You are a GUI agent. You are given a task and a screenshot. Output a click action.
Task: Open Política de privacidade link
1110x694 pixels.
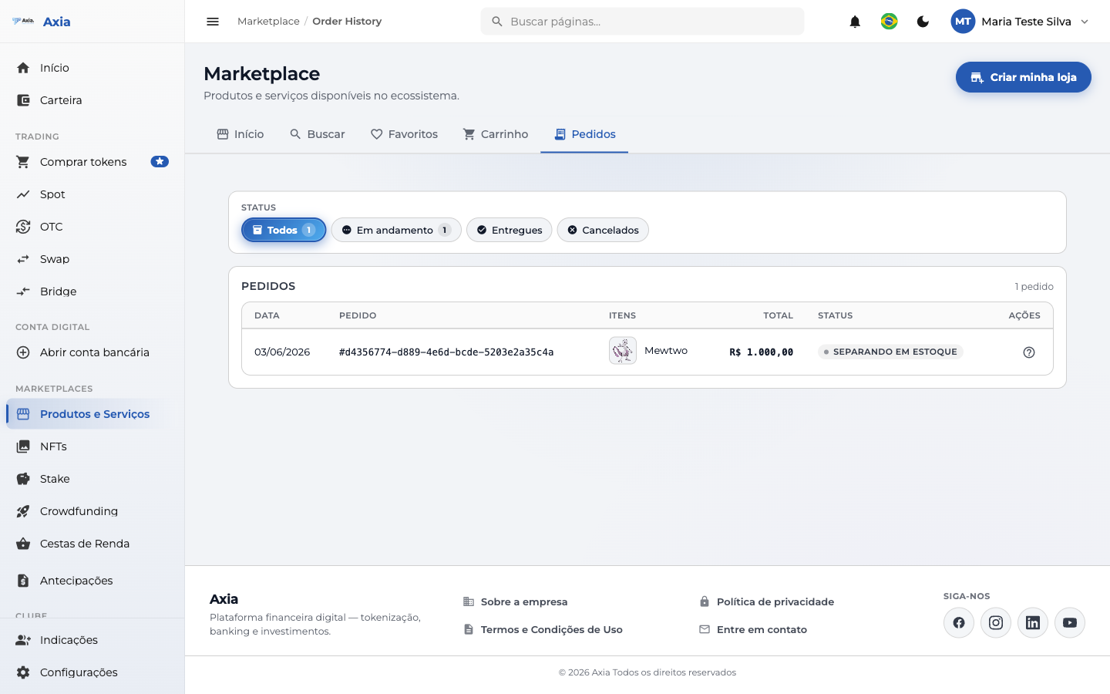point(766,602)
